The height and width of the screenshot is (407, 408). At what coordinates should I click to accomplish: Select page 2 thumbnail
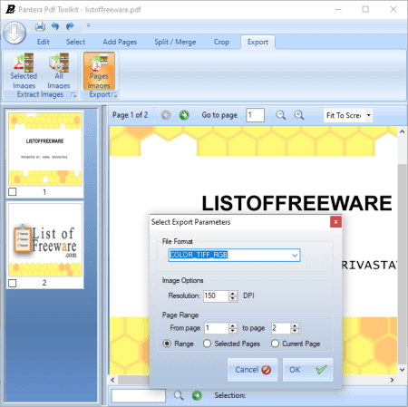45,240
